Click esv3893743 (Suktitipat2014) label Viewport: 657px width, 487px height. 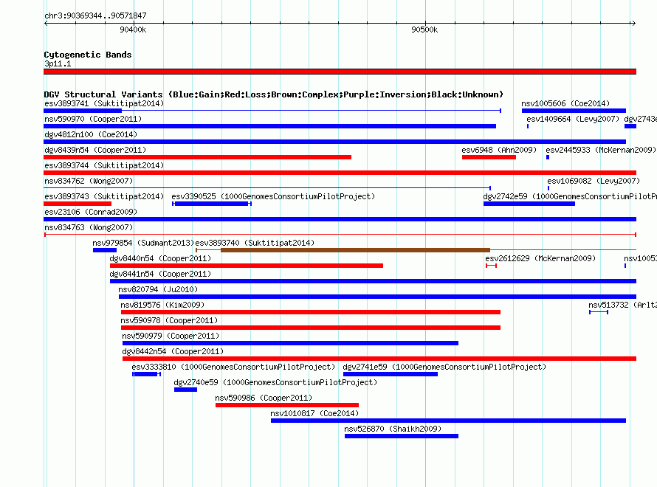pos(104,196)
